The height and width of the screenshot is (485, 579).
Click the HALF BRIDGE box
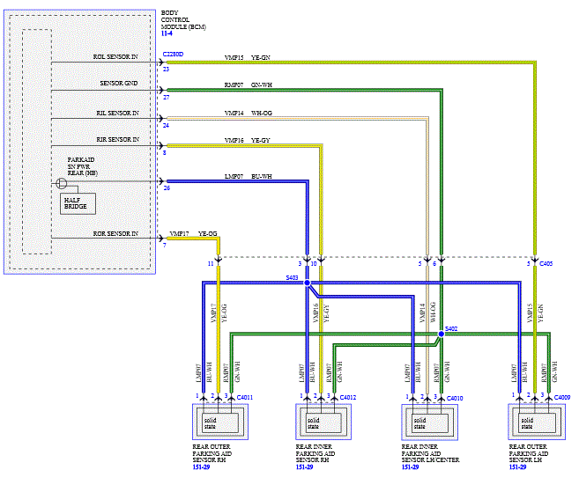(x=78, y=203)
